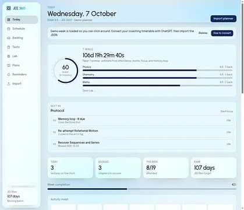Click the Physics progress bar
The image size is (244, 210).
pyautogui.click(x=157, y=70)
